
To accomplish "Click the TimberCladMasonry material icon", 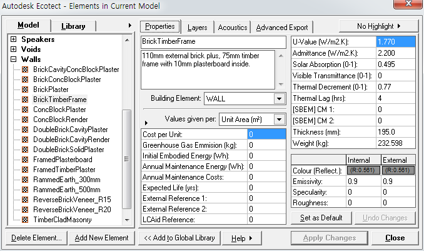I will [x=26, y=220].
